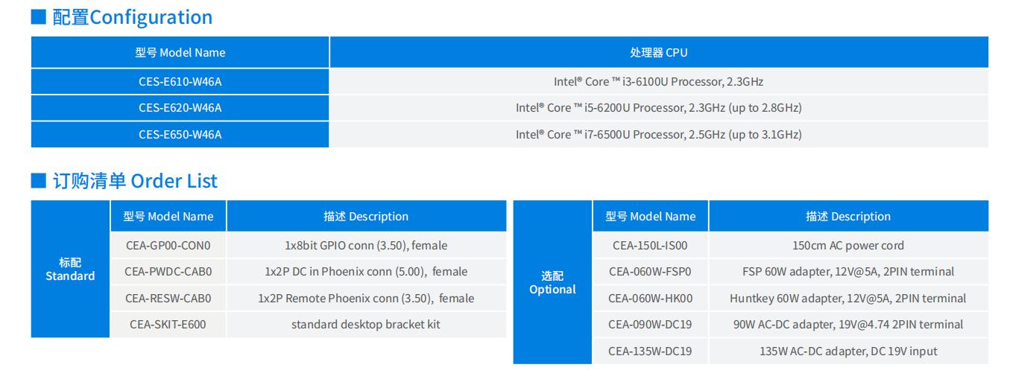The height and width of the screenshot is (385, 1010).
Task: Select the CEA-PWDC-CAB0 model entry
Action: 168,272
